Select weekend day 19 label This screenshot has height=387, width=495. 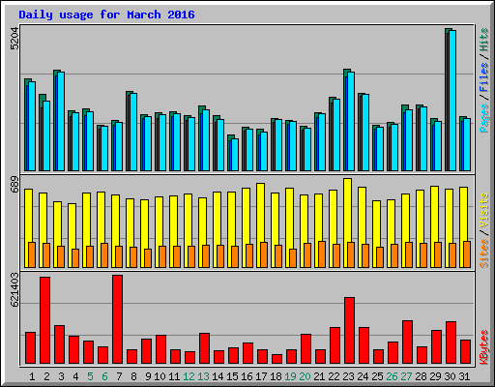click(290, 376)
